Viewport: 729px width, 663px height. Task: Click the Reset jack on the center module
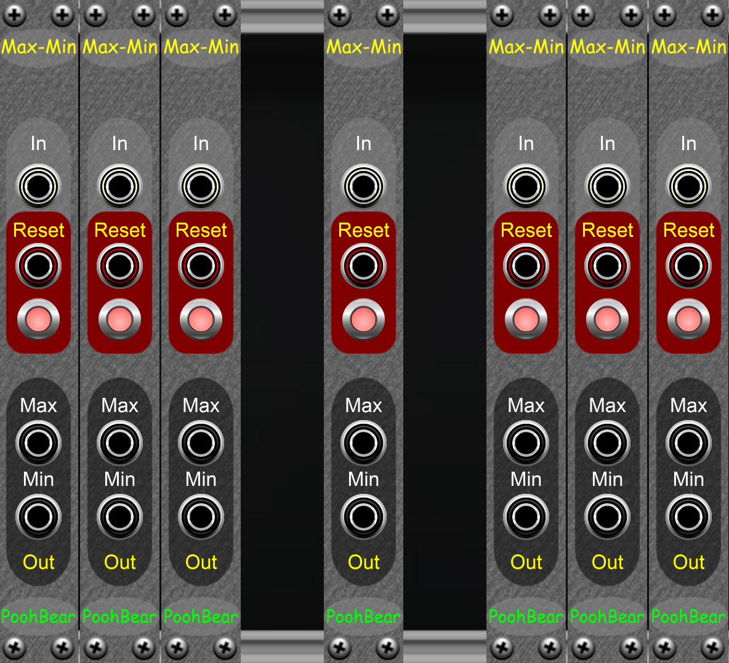363,266
